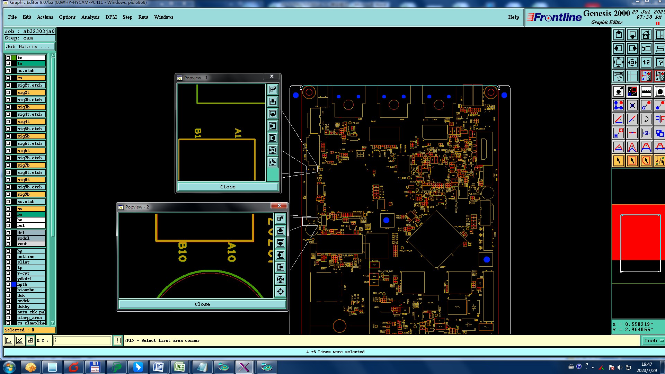Select the ruler measure tool

(646, 91)
